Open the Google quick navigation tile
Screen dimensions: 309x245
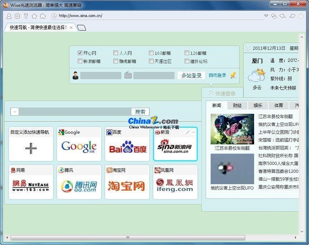[79, 144]
